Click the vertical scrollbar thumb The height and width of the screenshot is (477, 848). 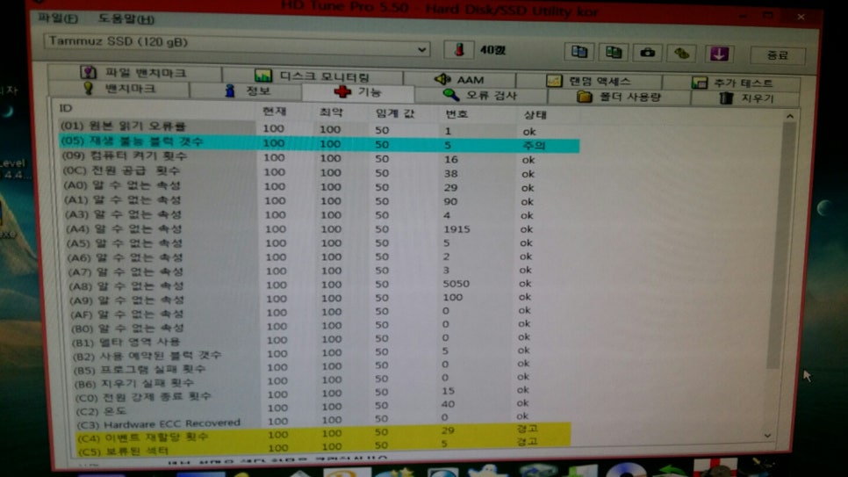[x=781, y=245]
